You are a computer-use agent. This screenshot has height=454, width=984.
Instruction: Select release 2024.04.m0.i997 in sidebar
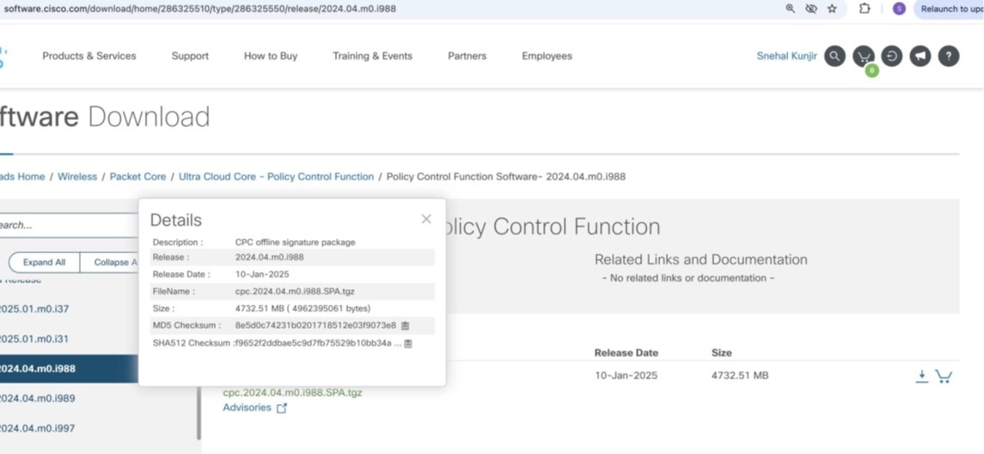38,428
